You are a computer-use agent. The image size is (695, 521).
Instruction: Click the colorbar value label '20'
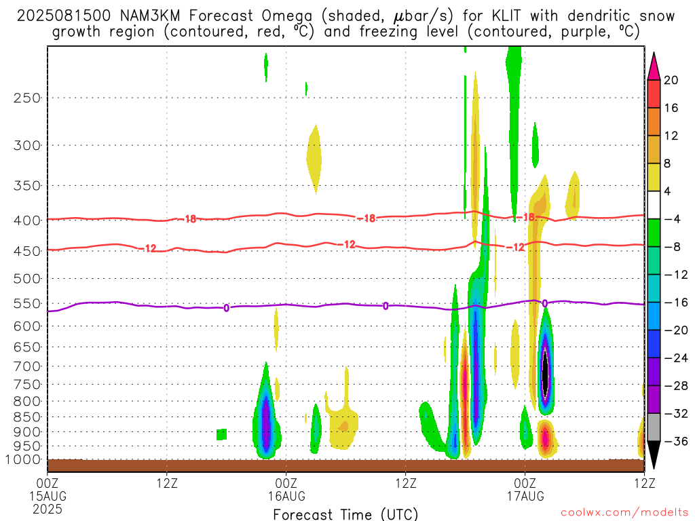[671, 80]
